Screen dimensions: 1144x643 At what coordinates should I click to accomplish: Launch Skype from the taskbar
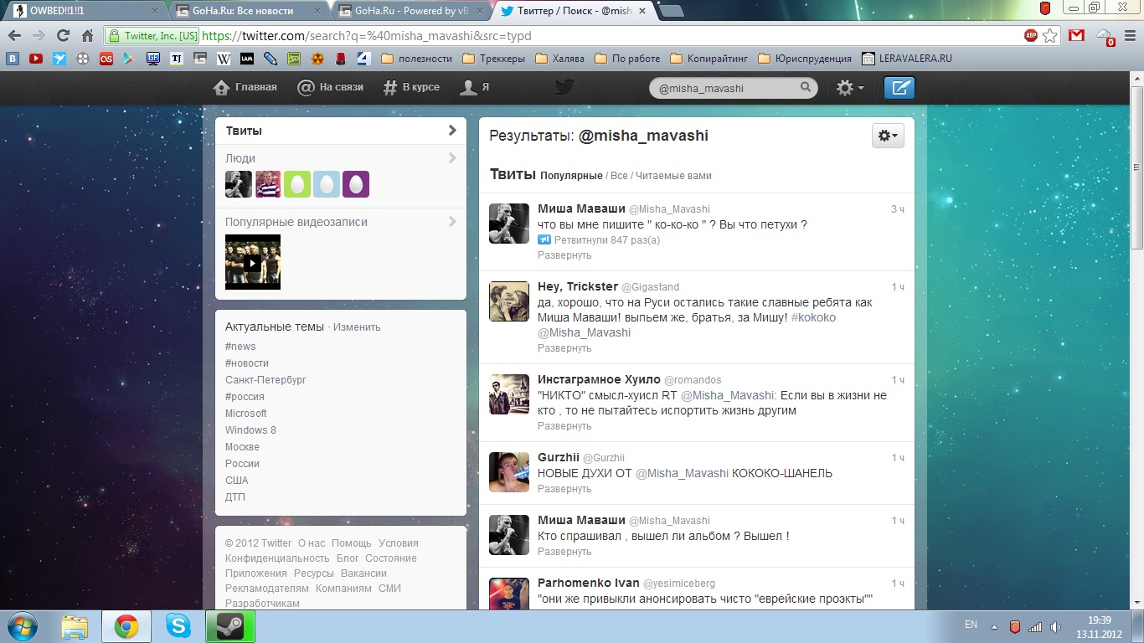tap(178, 626)
